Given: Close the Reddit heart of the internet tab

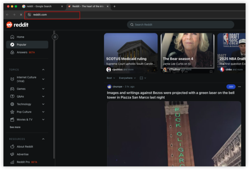Looking at the screenshot, I should [x=107, y=6].
